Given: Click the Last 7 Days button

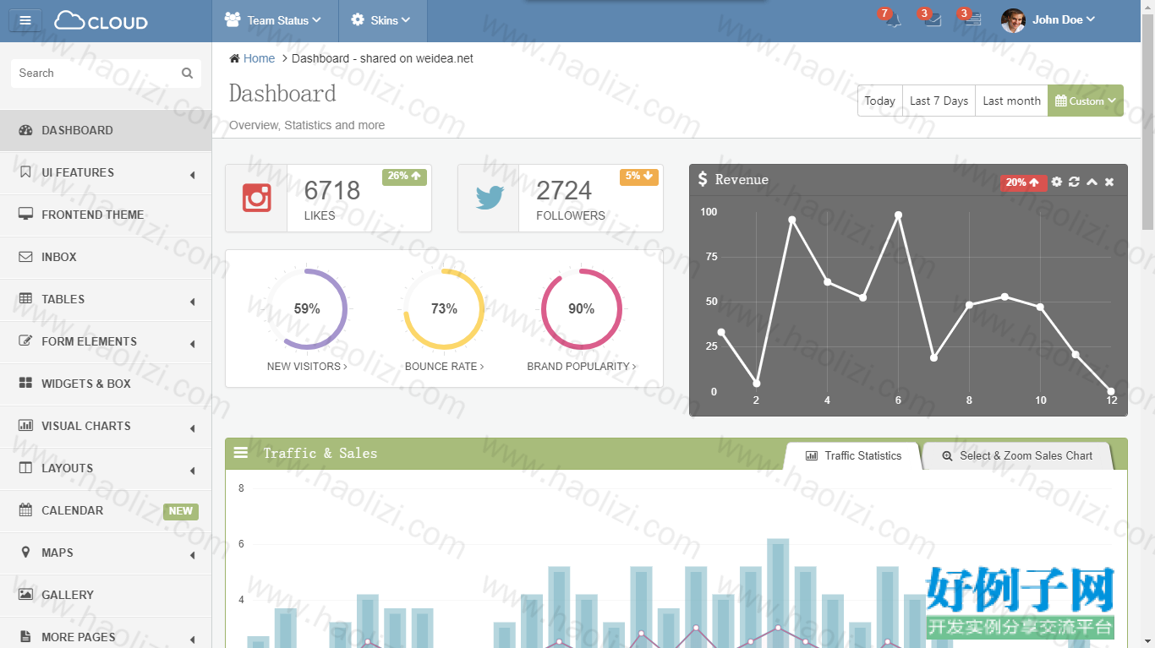Looking at the screenshot, I should (939, 101).
